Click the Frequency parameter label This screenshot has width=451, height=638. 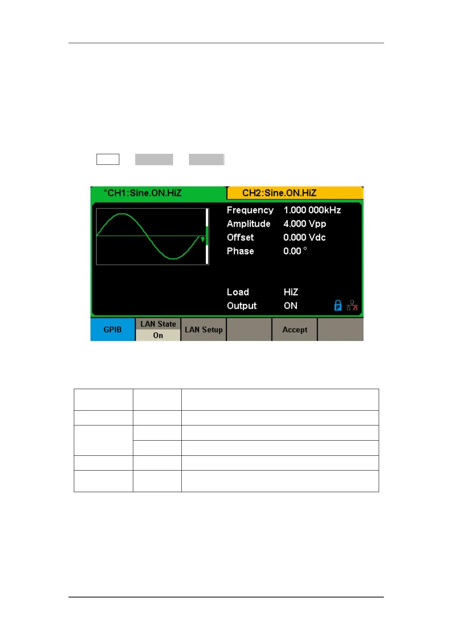(250, 210)
